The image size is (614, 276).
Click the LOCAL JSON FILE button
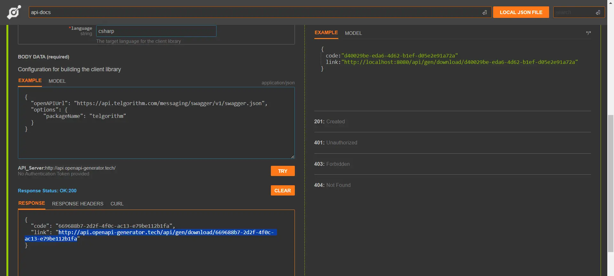(521, 12)
